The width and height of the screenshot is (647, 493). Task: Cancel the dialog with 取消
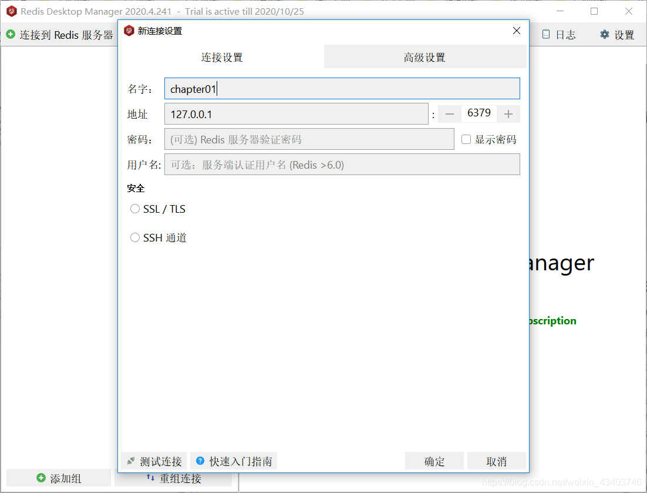pyautogui.click(x=497, y=461)
